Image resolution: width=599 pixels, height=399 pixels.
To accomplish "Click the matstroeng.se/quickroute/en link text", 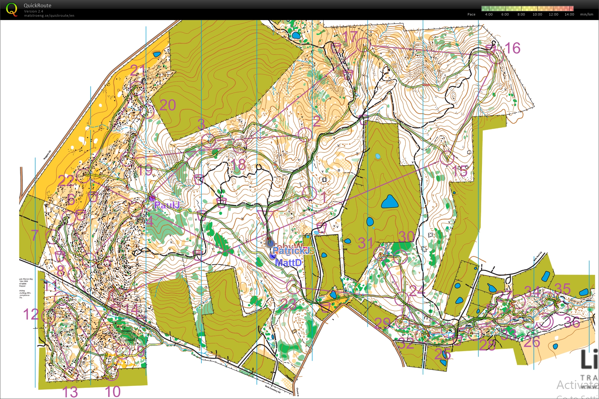I will click(49, 16).
